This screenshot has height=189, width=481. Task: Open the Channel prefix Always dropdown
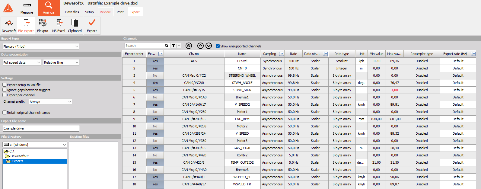(50, 102)
